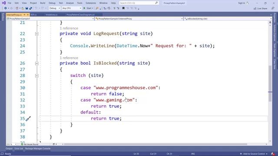Open the Window menu
Image resolution: width=278 pixels, height=156 pixels.
tap(103, 3)
